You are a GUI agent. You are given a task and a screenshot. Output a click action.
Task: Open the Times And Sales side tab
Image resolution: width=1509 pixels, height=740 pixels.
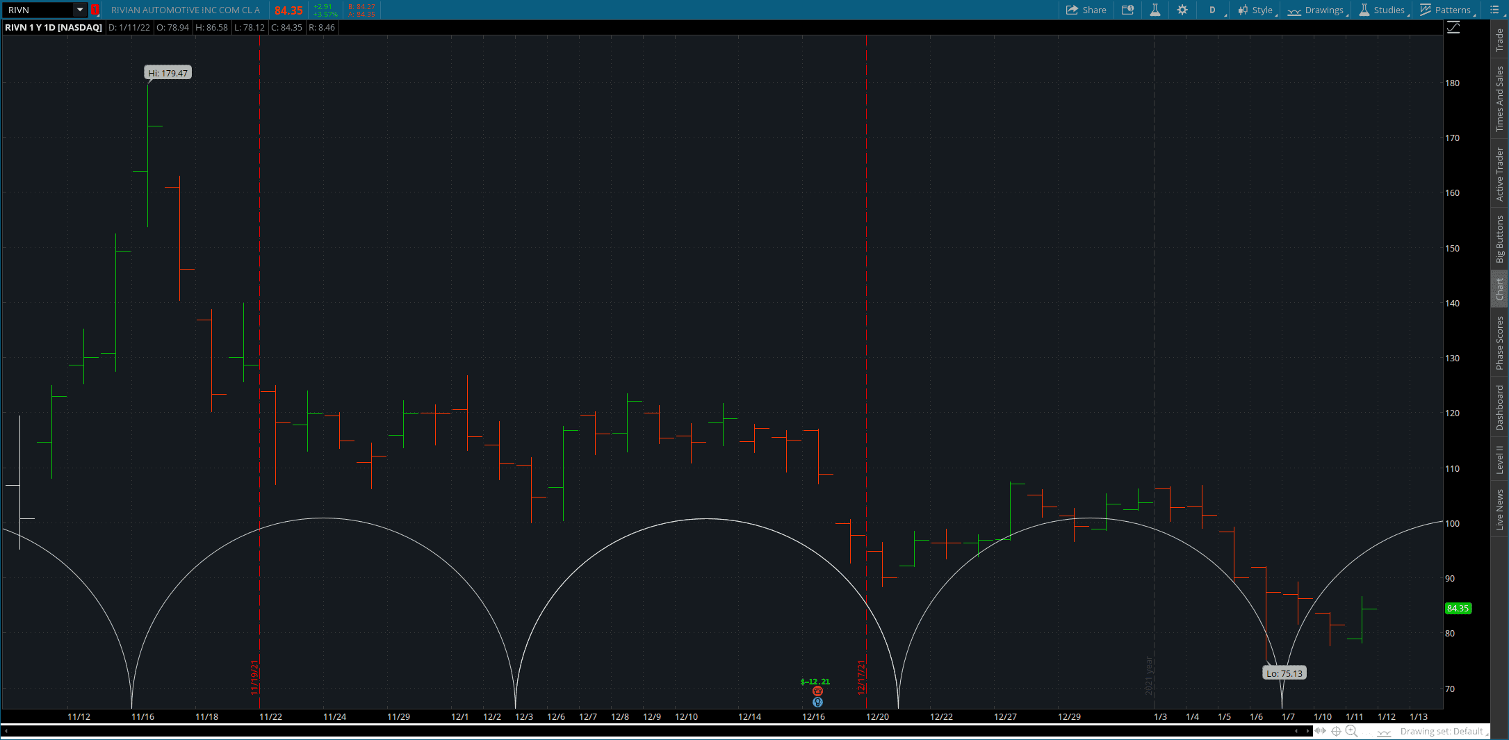point(1499,99)
